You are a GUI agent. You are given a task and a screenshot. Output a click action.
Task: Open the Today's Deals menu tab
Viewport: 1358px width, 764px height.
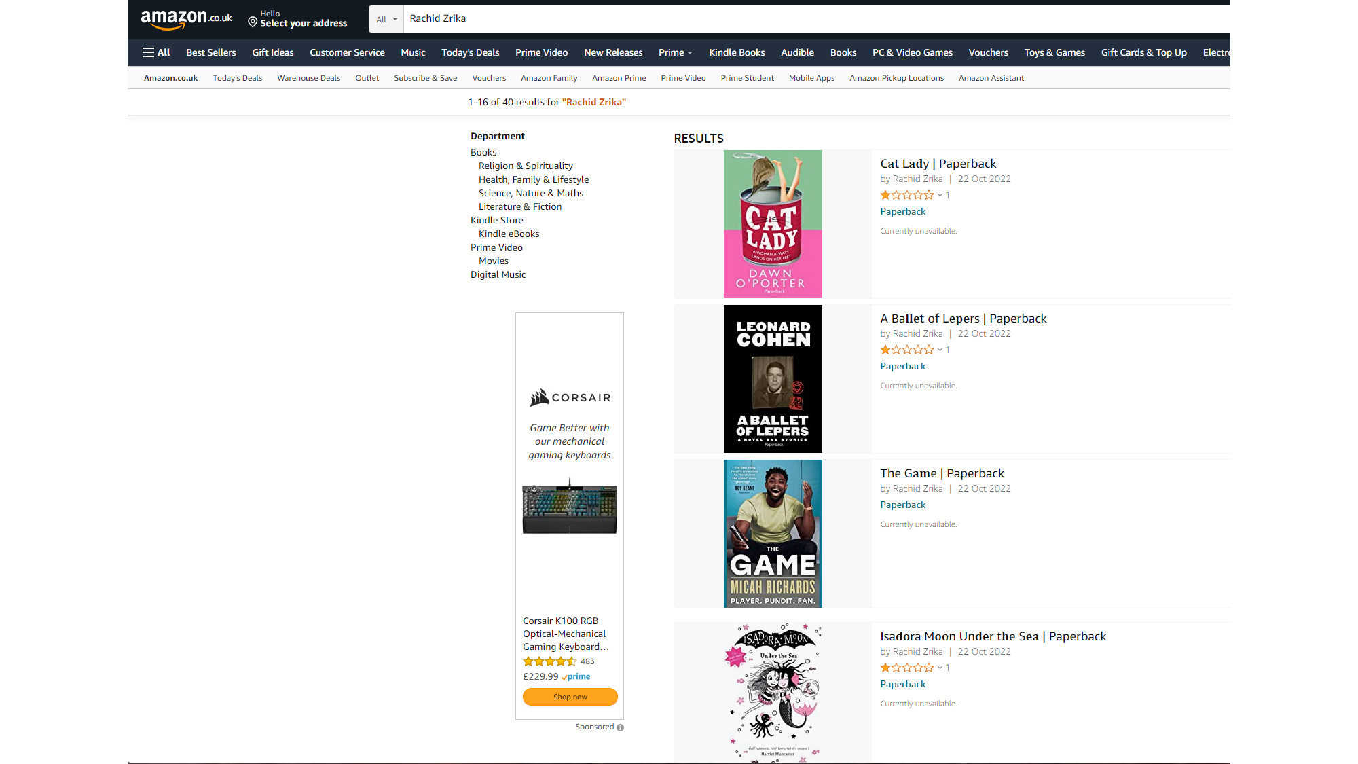[471, 52]
